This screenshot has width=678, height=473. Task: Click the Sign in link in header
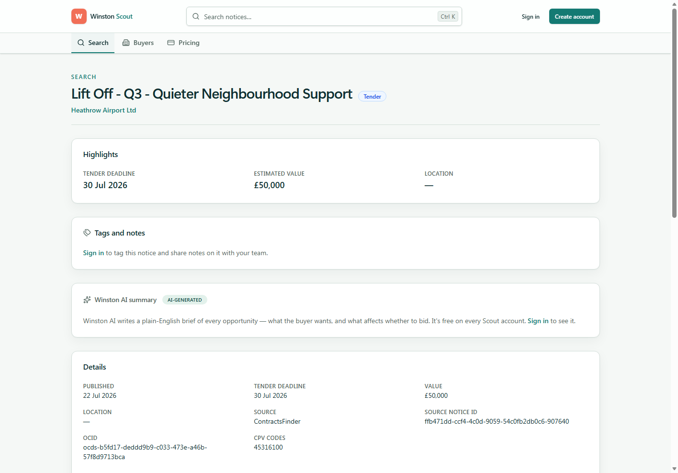pyautogui.click(x=531, y=16)
